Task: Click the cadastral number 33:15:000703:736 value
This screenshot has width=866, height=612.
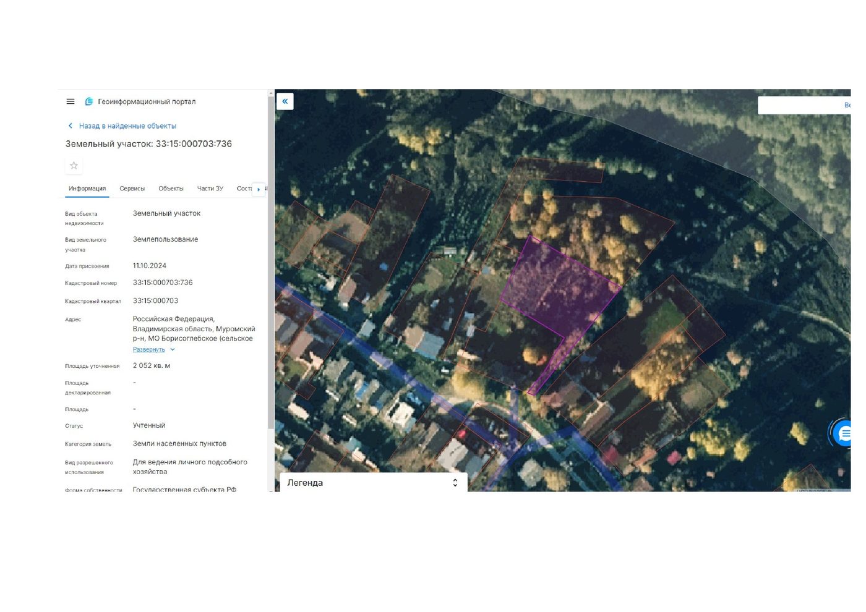Action: click(x=163, y=283)
